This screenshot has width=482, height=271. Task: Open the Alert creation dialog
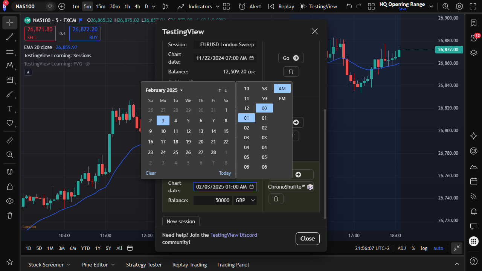point(250,6)
